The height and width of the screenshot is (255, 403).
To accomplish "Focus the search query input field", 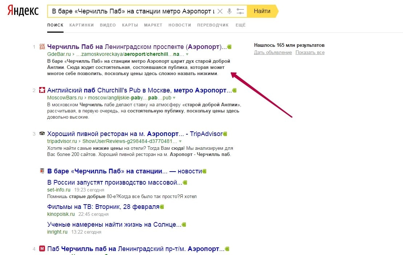I will click(133, 11).
